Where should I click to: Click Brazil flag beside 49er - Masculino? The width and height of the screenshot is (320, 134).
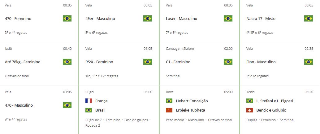click(148, 18)
